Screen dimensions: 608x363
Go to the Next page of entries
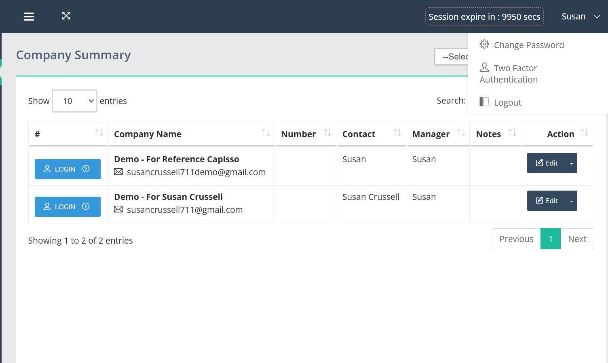(577, 239)
